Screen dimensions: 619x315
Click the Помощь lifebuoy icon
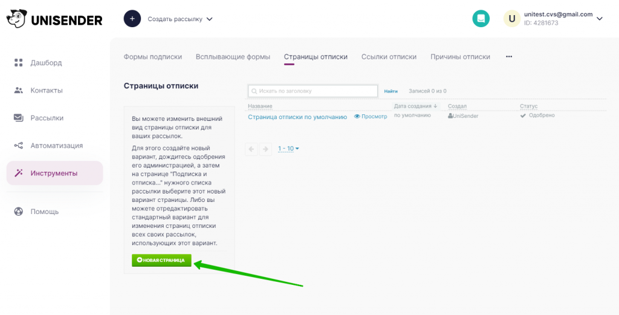click(19, 212)
